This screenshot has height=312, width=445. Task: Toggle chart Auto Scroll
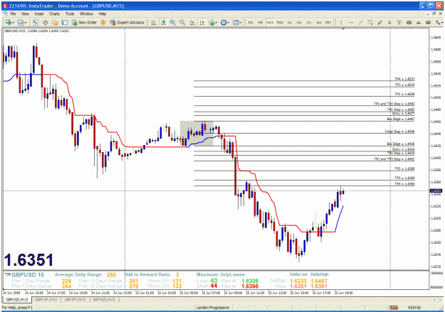[x=192, y=22]
